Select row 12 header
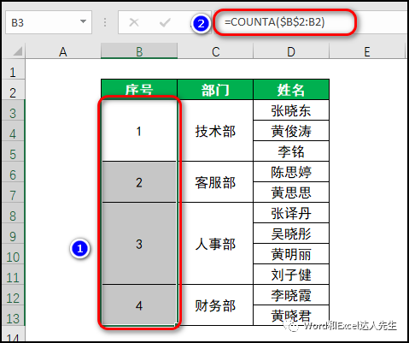 click(13, 295)
